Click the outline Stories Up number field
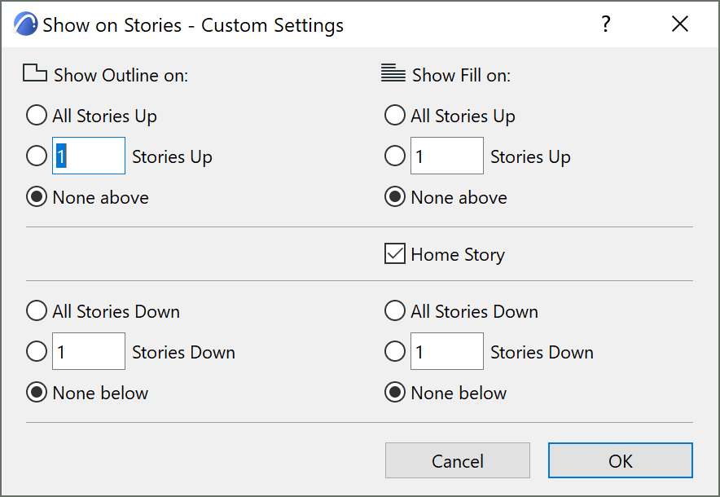The image size is (720, 497). [89, 156]
